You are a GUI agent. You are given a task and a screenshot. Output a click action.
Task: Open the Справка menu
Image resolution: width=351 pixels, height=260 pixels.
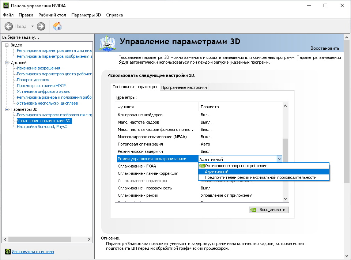114,15
